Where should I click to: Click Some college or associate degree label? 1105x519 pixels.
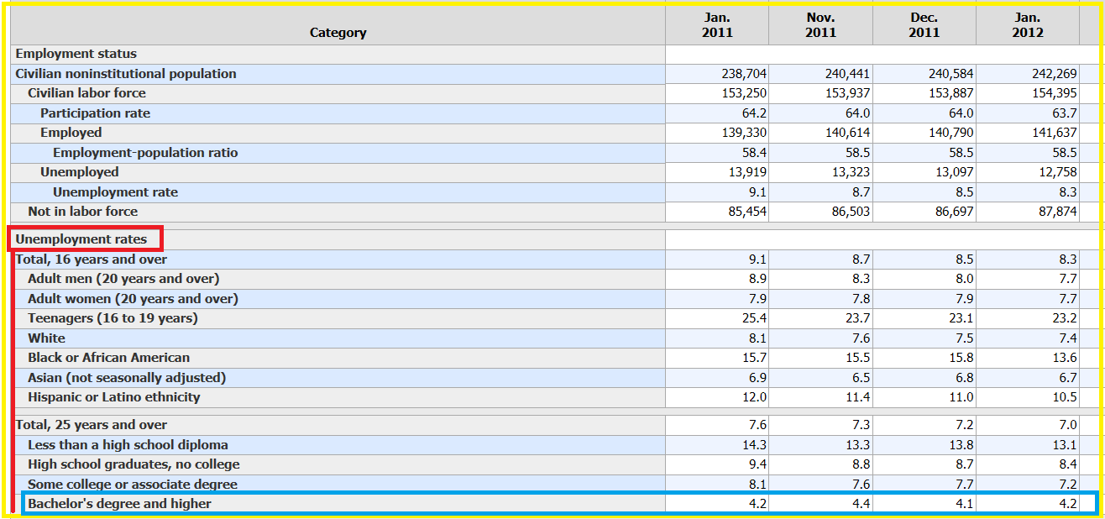pyautogui.click(x=133, y=485)
